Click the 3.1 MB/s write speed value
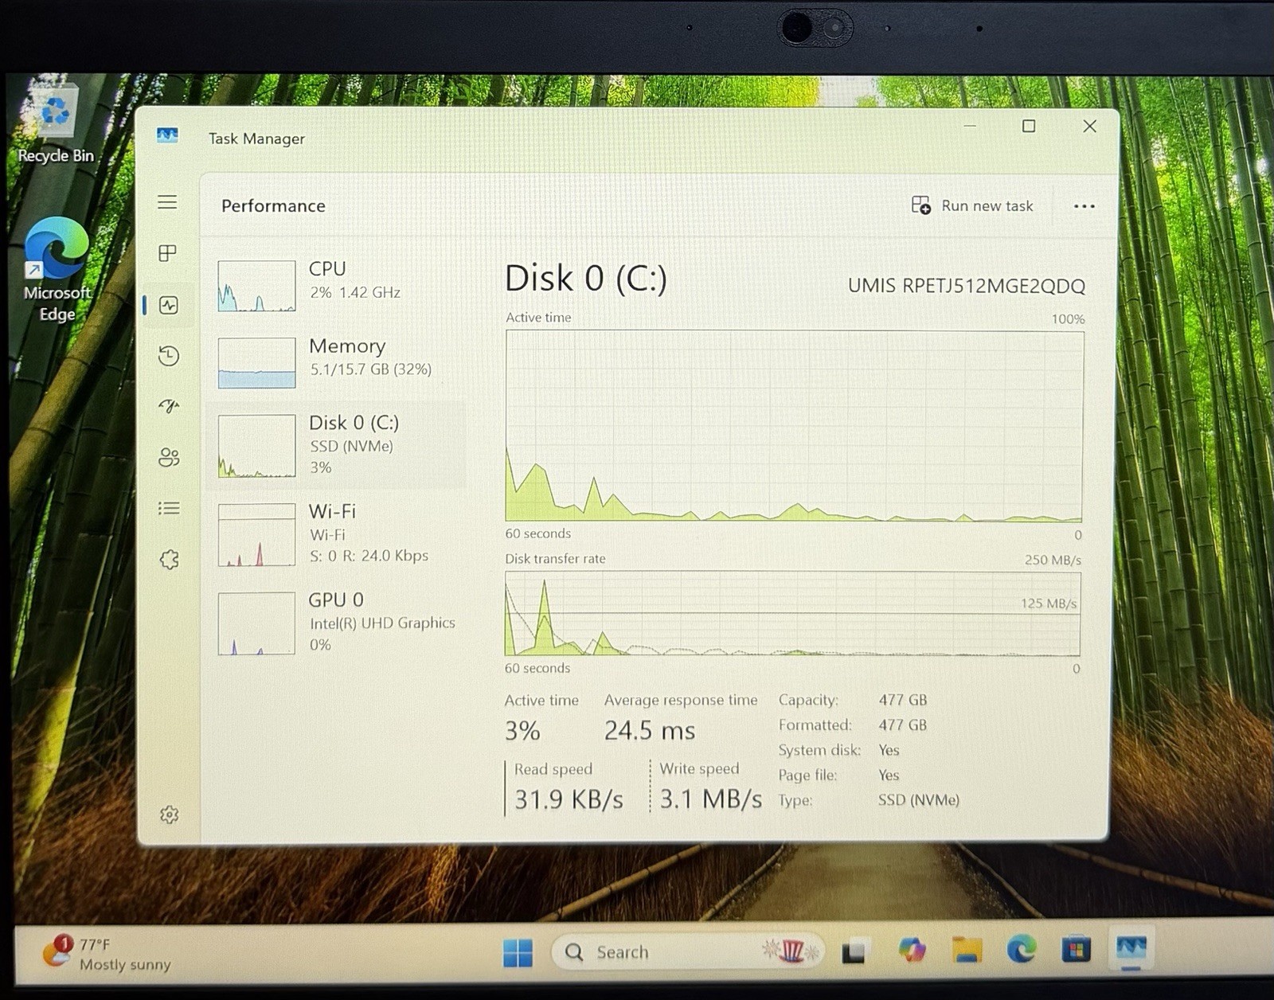The image size is (1274, 1000). pyautogui.click(x=710, y=799)
